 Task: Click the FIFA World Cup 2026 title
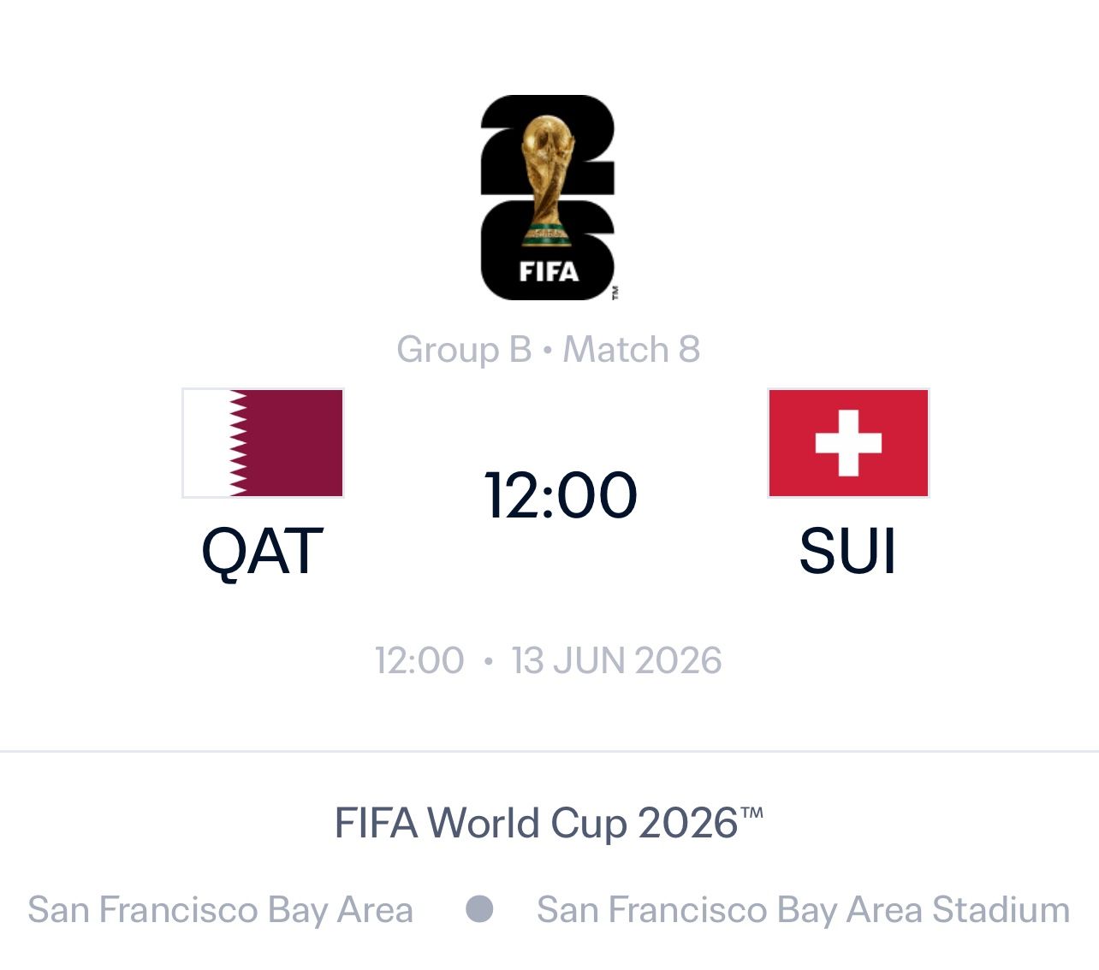click(x=548, y=824)
